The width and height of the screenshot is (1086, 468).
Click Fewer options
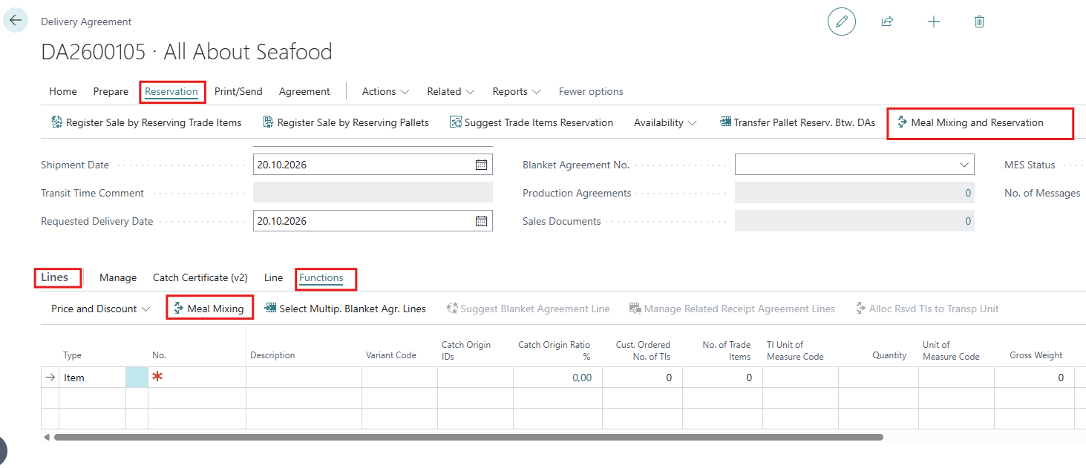click(x=591, y=91)
